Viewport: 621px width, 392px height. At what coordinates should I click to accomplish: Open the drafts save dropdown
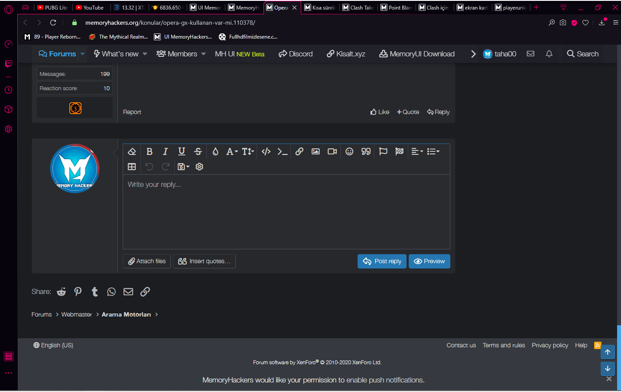point(183,167)
